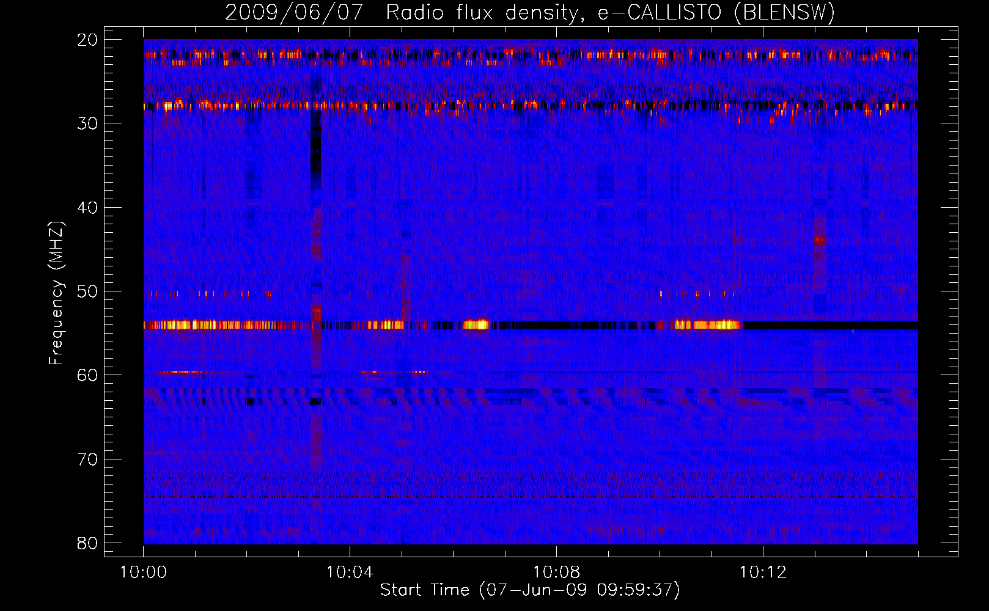Click the 80 MHz frequency tick label

click(87, 543)
